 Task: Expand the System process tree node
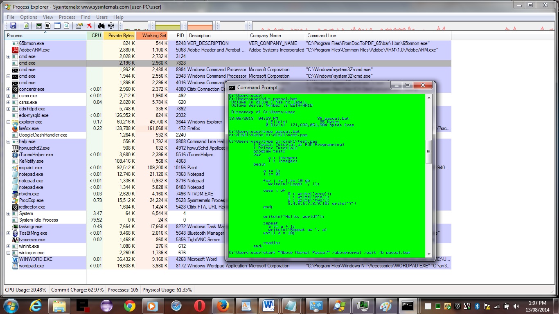pyautogui.click(x=9, y=213)
